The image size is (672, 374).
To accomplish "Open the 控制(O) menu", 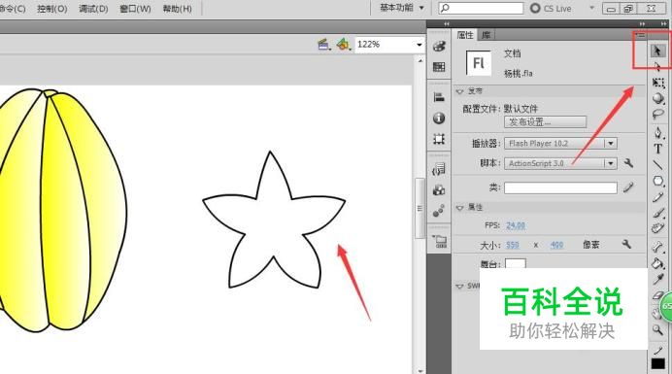I will (51, 9).
